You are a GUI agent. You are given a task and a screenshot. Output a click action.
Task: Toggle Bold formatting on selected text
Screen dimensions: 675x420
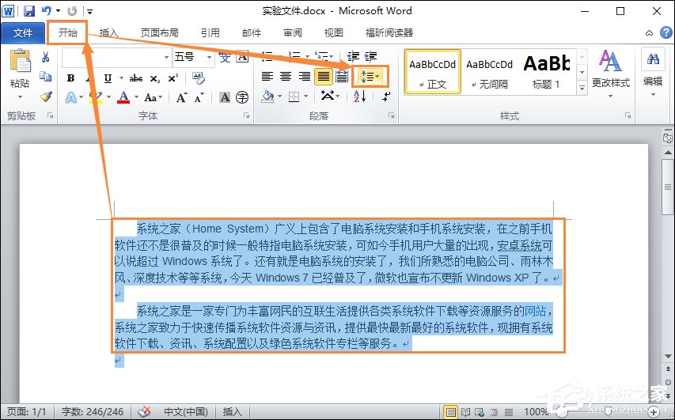(x=70, y=78)
